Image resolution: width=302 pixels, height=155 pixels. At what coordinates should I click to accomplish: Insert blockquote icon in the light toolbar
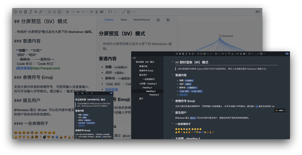coord(68,12)
